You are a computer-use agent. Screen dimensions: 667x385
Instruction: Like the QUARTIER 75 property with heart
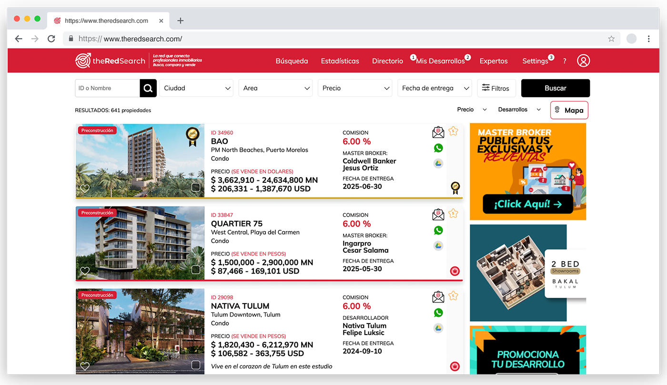85,271
